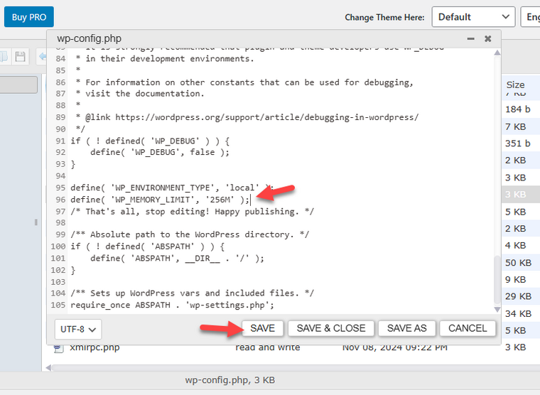Click the editor scrollbar up arrow
540x395 pixels.
[497, 53]
